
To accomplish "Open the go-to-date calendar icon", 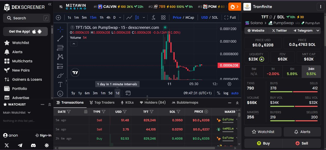I will coord(128,93).
